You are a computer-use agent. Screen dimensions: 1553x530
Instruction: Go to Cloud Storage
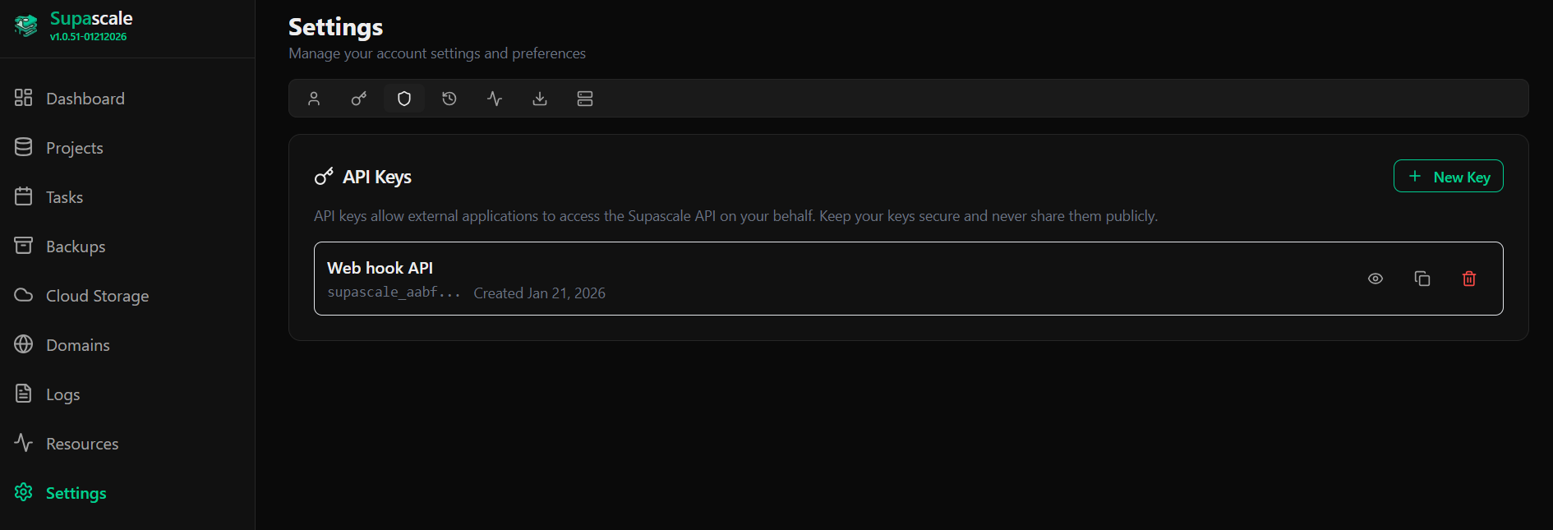click(97, 296)
